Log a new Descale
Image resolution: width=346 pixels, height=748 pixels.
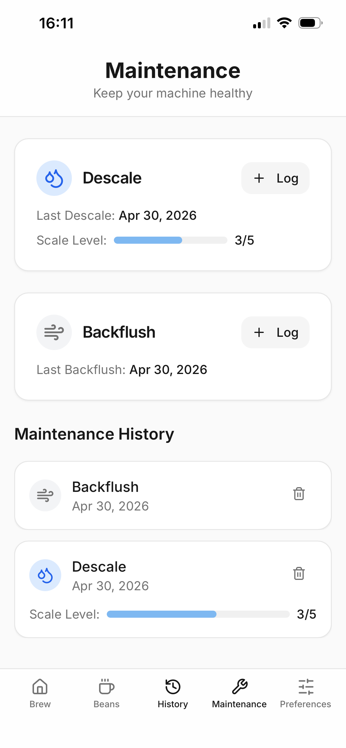(x=275, y=178)
